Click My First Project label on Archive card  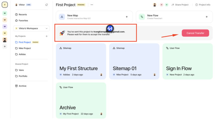click(x=71, y=114)
